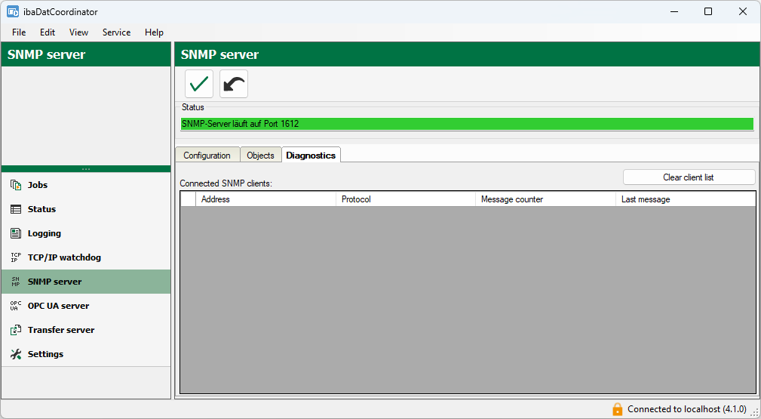
Task: Open the Edit menu
Action: tap(48, 32)
